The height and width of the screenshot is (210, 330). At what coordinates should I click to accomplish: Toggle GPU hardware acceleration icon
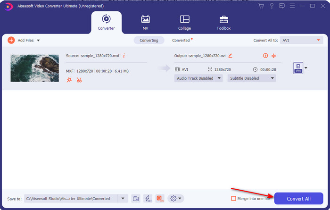click(160, 198)
